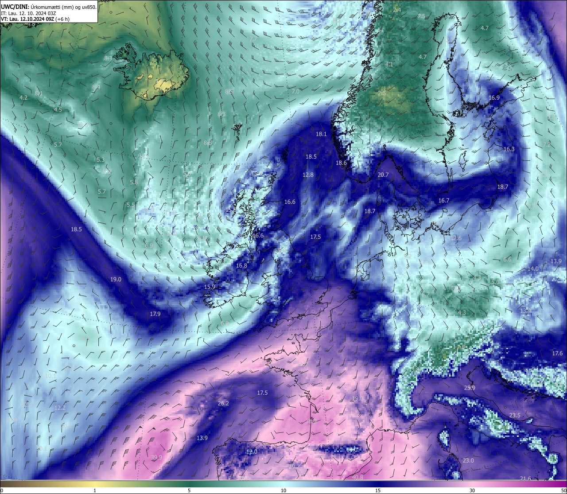The width and height of the screenshot is (567, 494).
Task: Select the 5.3 value label
Action: tap(101, 160)
